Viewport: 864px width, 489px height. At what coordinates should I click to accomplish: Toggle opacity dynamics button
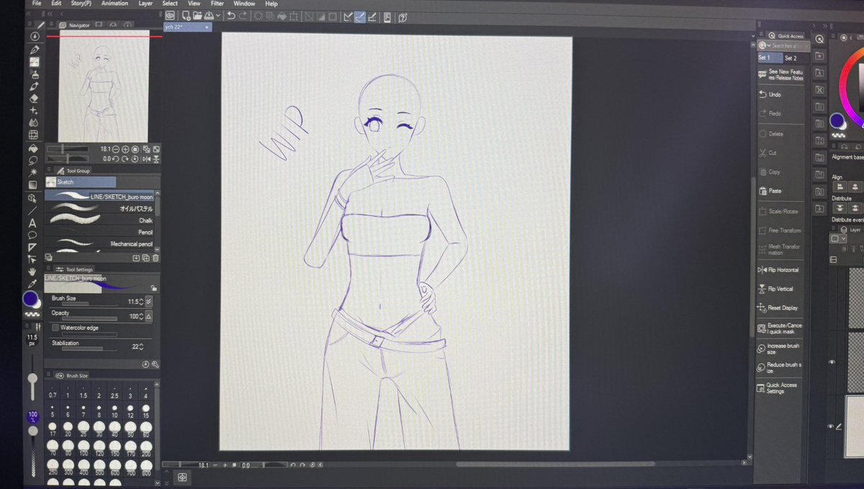click(x=149, y=317)
